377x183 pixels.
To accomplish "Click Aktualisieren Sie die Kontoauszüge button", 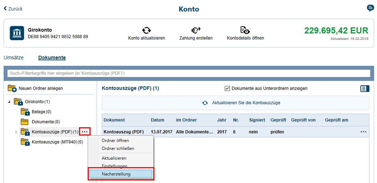I will [x=235, y=103].
